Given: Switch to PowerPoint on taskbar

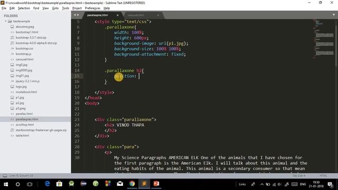Looking at the screenshot, I should (156, 184).
